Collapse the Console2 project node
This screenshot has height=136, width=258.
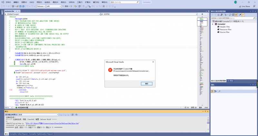pos(213,24)
